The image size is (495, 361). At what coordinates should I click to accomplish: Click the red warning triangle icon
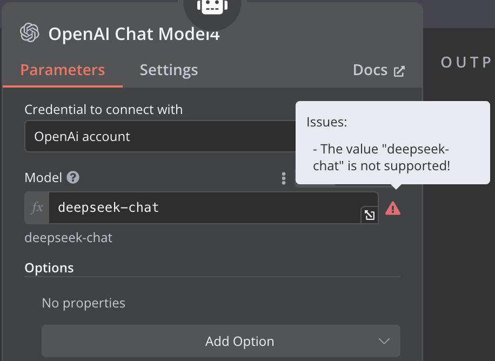click(x=393, y=208)
